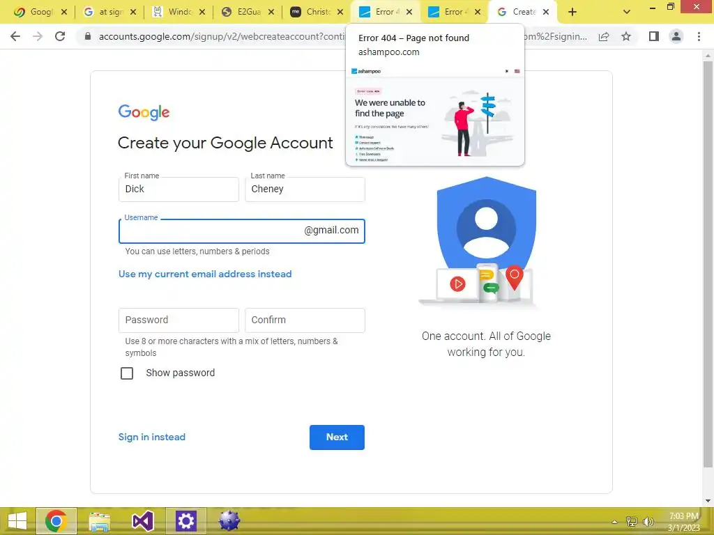Click the network tray icon
This screenshot has width=714, height=535.
click(632, 522)
